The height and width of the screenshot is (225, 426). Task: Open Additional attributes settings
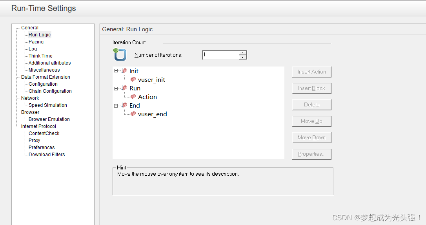coord(50,63)
